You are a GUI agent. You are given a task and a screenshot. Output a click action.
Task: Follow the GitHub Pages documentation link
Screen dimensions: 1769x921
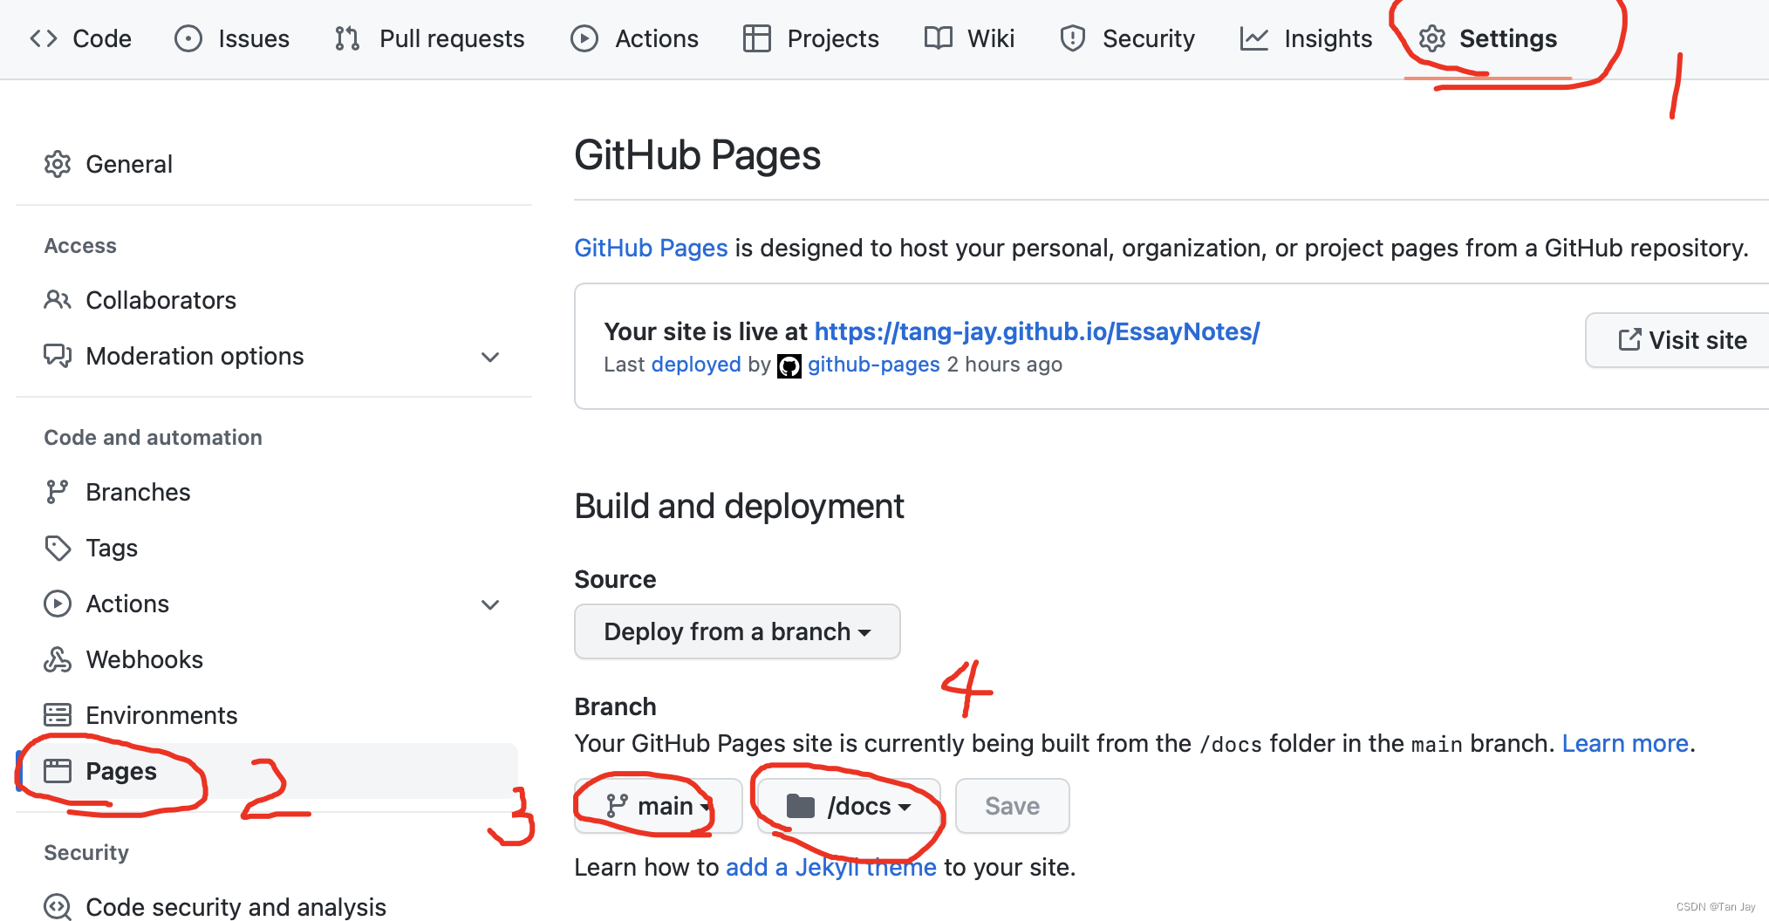tap(651, 248)
